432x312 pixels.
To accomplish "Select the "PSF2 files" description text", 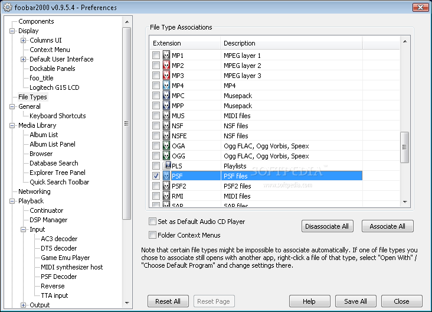I will click(237, 186).
